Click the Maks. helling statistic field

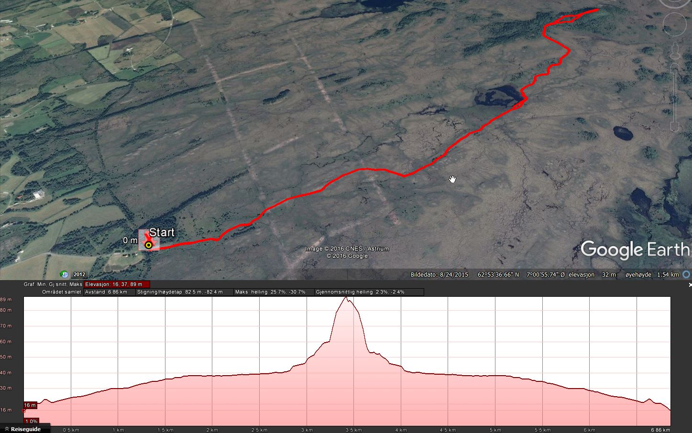point(274,292)
